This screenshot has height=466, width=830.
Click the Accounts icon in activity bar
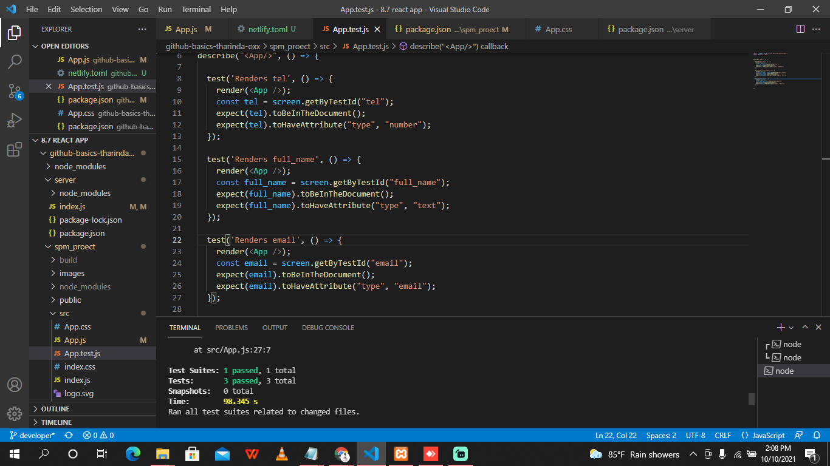click(15, 383)
